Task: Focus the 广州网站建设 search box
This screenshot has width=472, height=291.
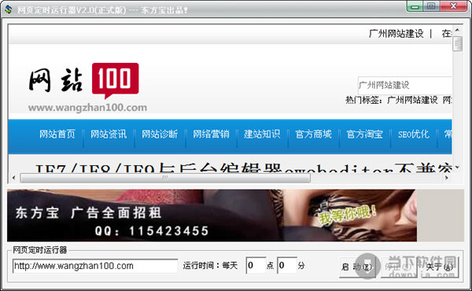Action: tap(405, 85)
